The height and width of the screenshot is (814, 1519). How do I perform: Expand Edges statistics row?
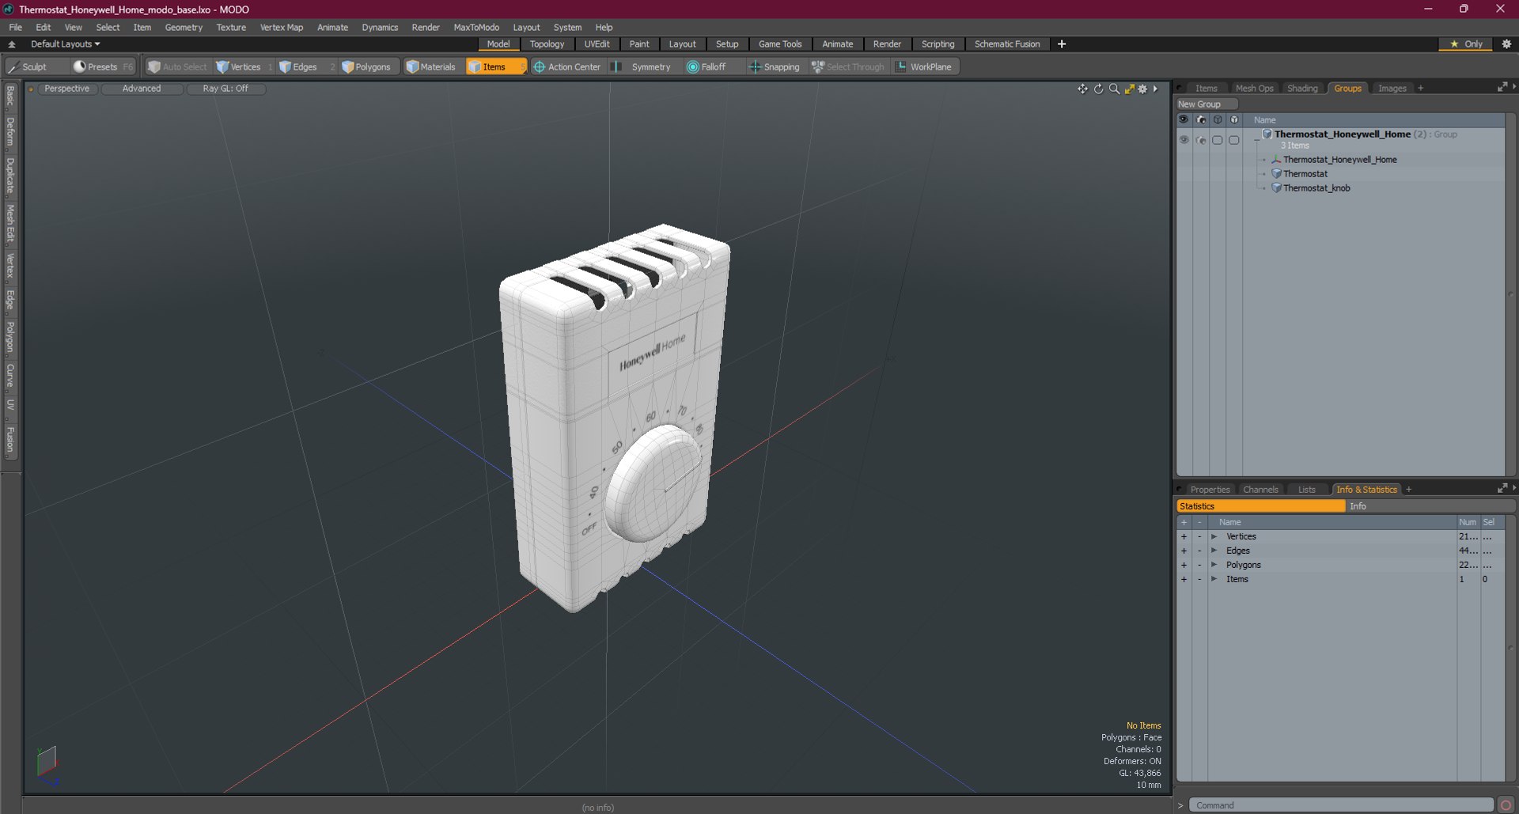pos(1214,551)
